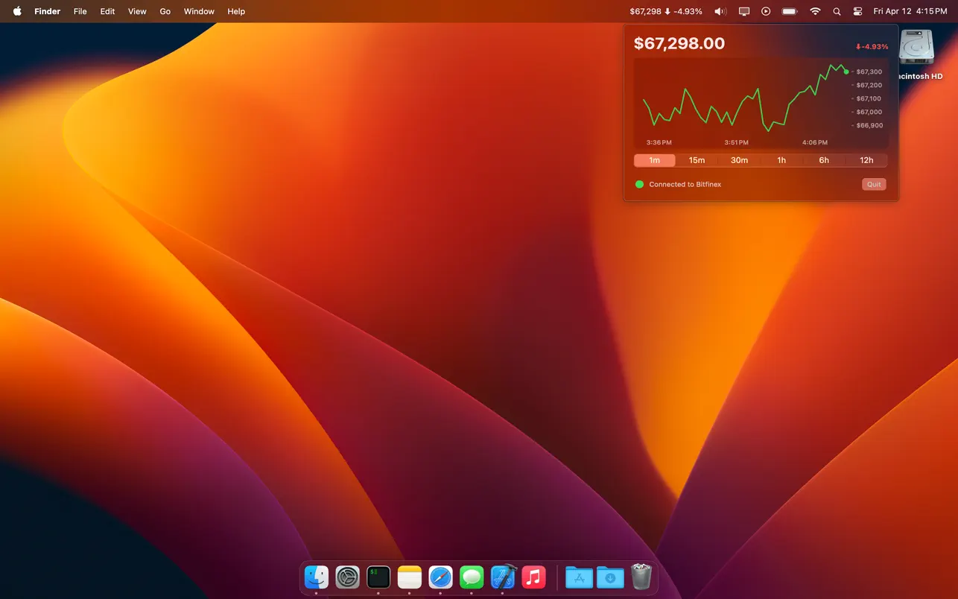
Task: Click the green price marker dot on the chart
Action: (846, 71)
